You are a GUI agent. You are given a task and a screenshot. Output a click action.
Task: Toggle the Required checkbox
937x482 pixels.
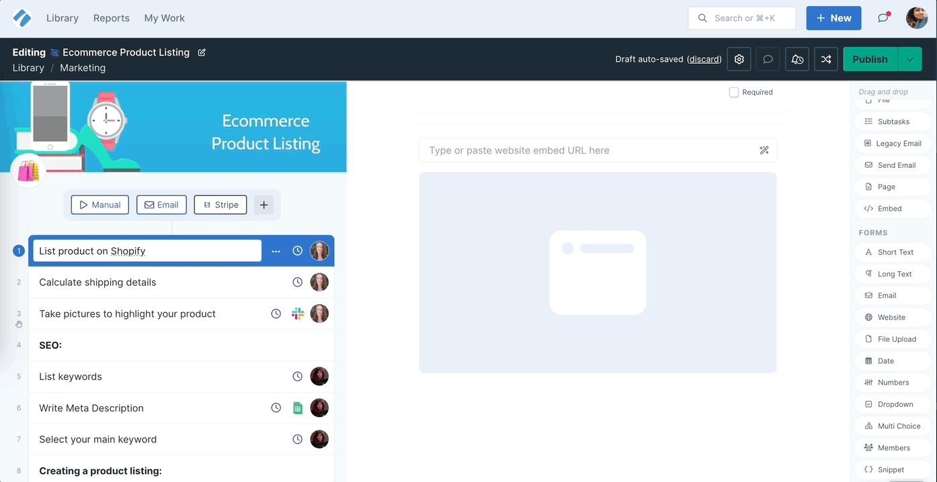click(734, 92)
